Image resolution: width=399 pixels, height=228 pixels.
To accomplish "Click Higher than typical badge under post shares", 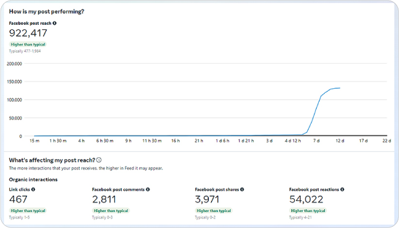I will coord(214,211).
